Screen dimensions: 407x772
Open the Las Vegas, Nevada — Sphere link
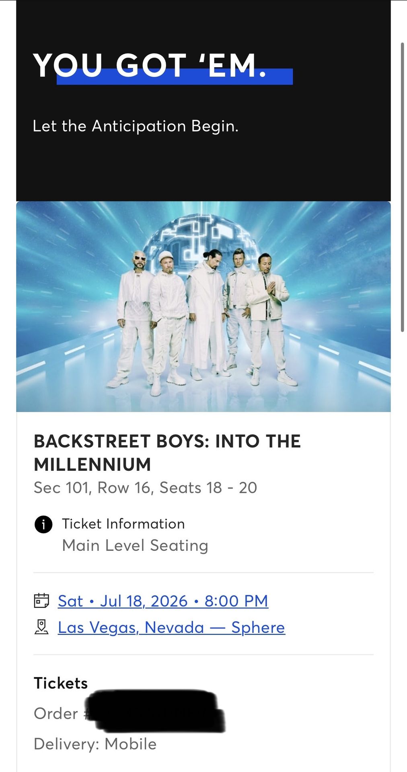pyautogui.click(x=171, y=628)
